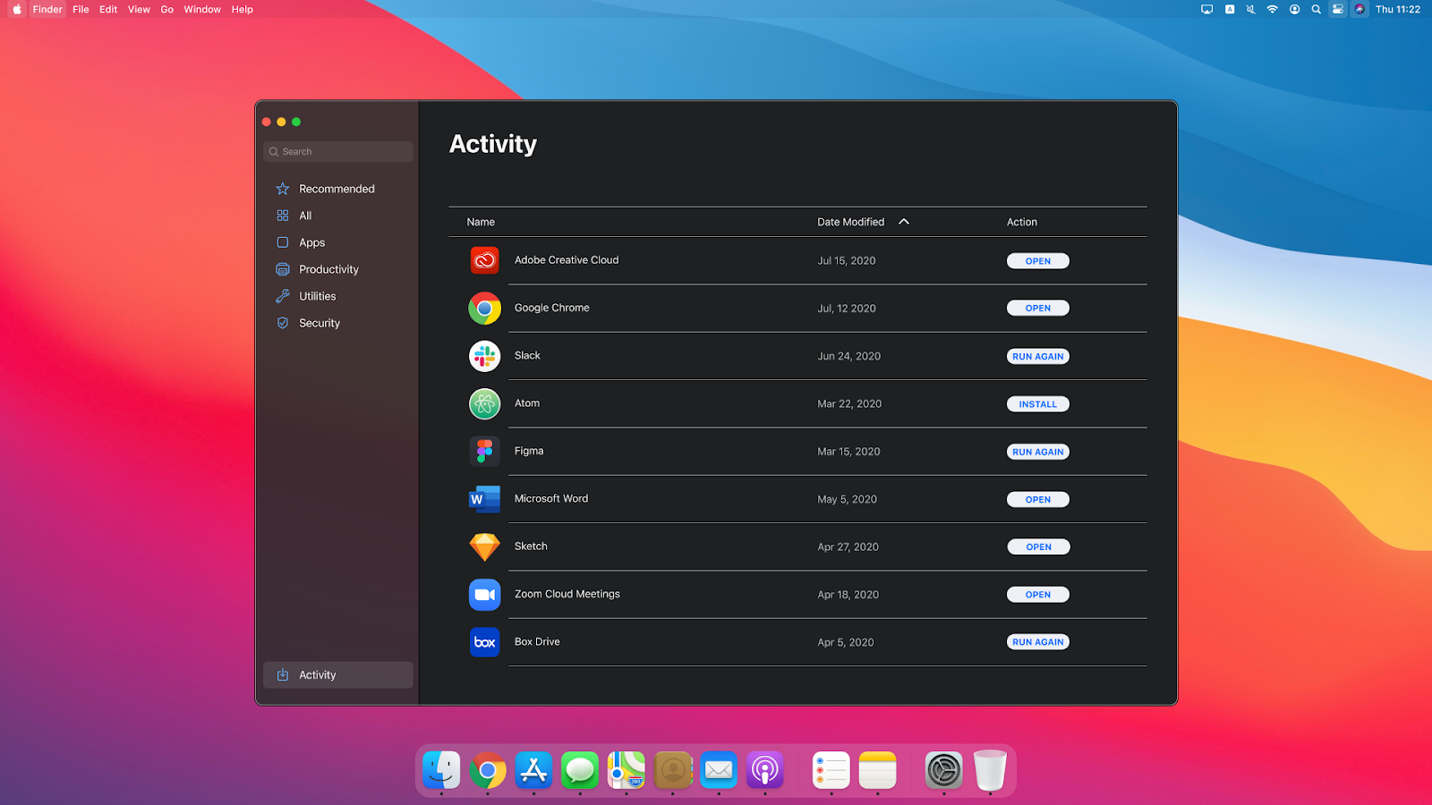Viewport: 1432px width, 805px height.
Task: Select the Recommended category in the sidebar
Action: click(x=338, y=188)
